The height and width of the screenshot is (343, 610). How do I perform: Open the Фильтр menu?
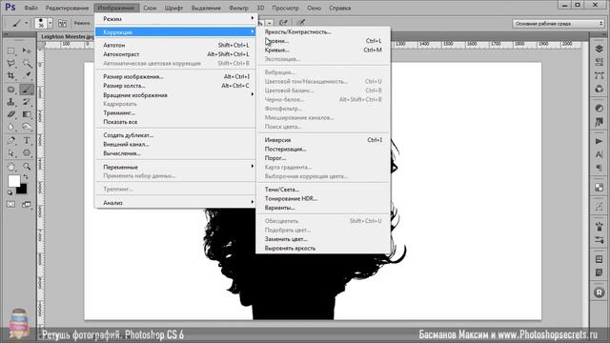pos(238,8)
